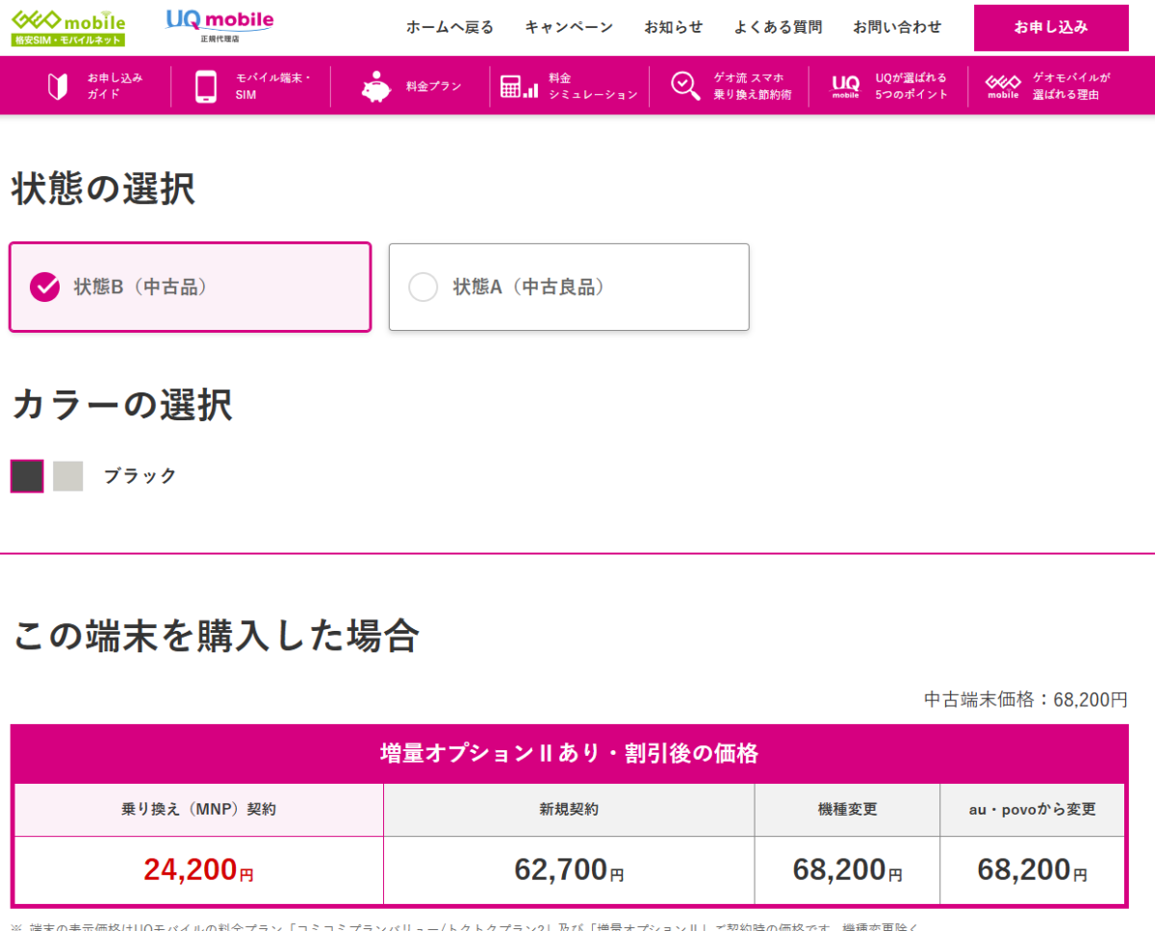
Task: Click the GEO mobile reasons icon in pink bar
Action: (x=1002, y=87)
